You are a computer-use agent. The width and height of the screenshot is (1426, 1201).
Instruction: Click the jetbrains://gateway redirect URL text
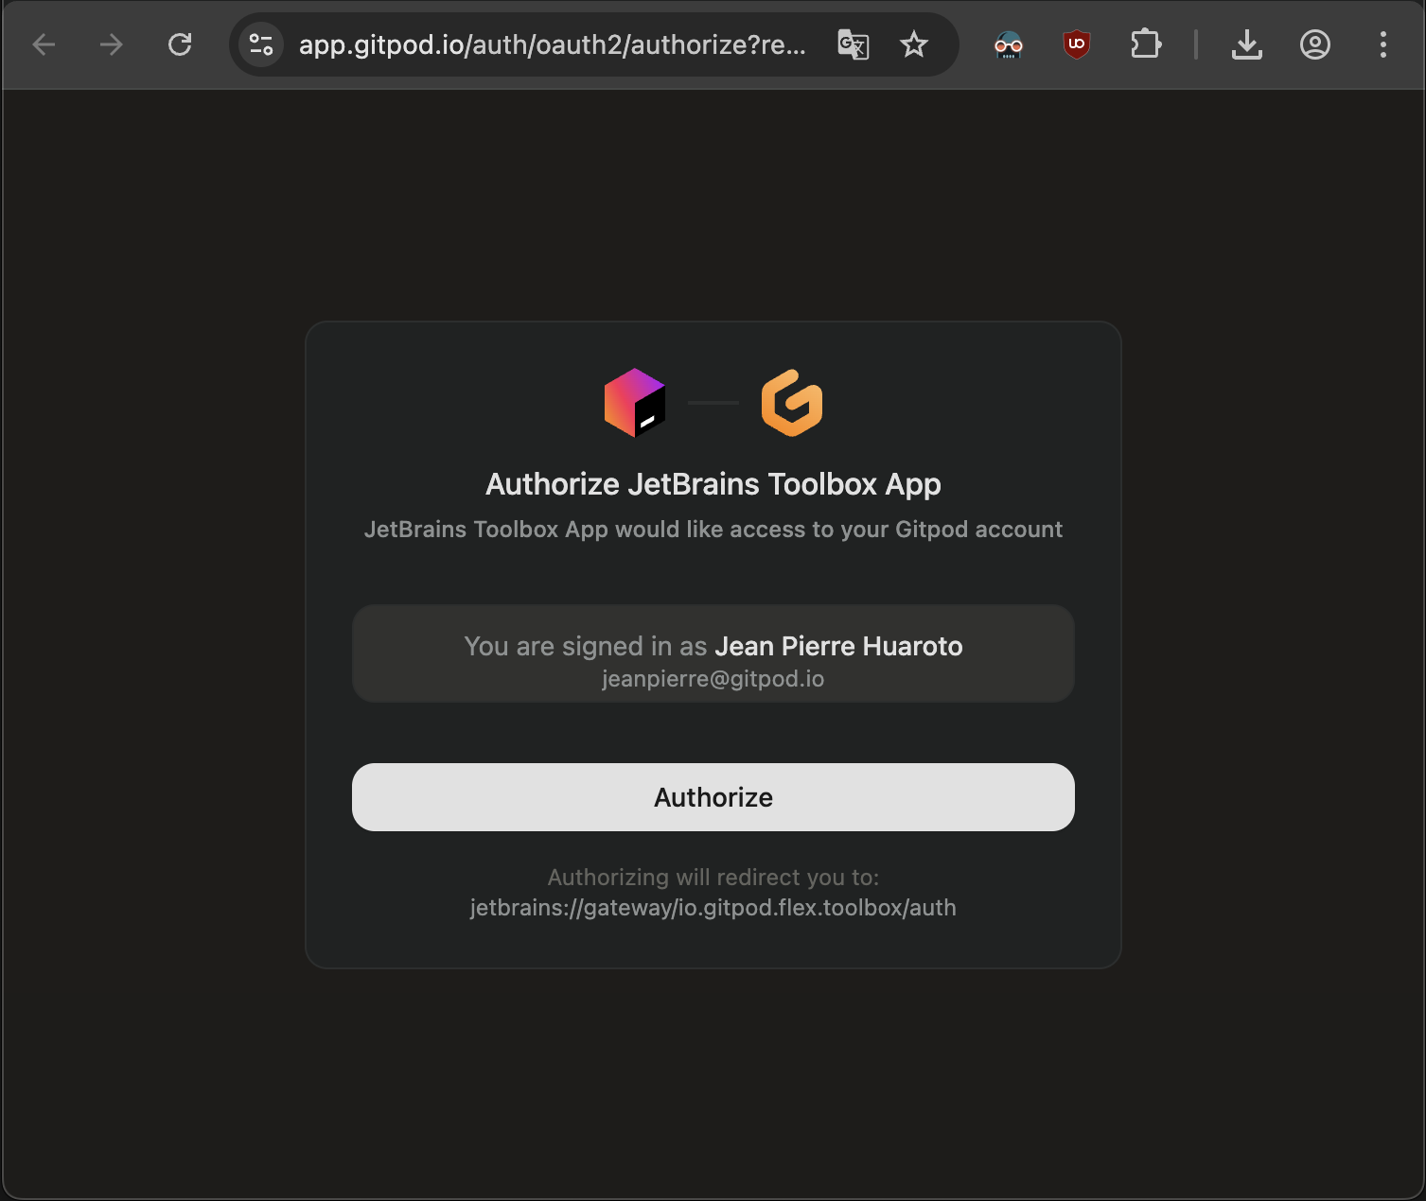coord(713,908)
